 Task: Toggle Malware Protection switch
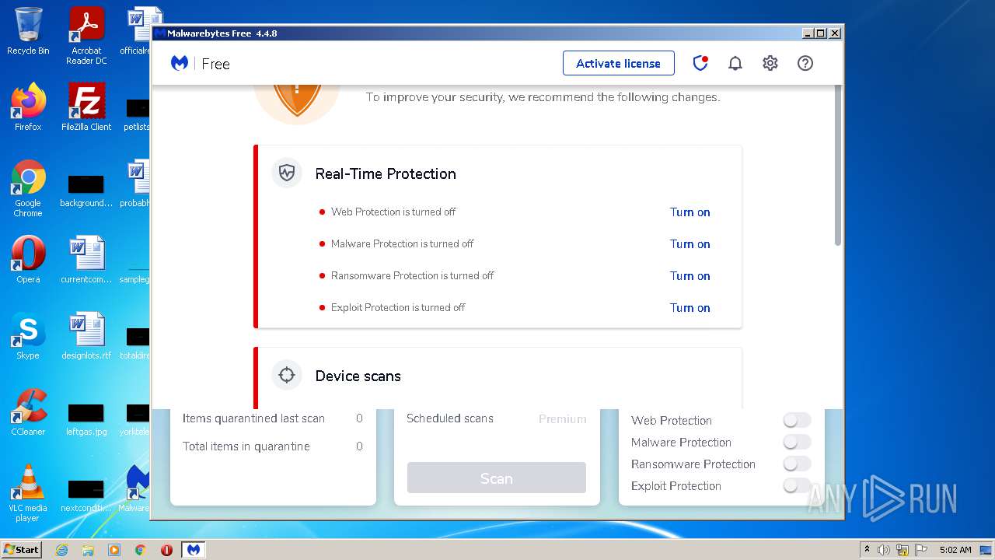(797, 442)
